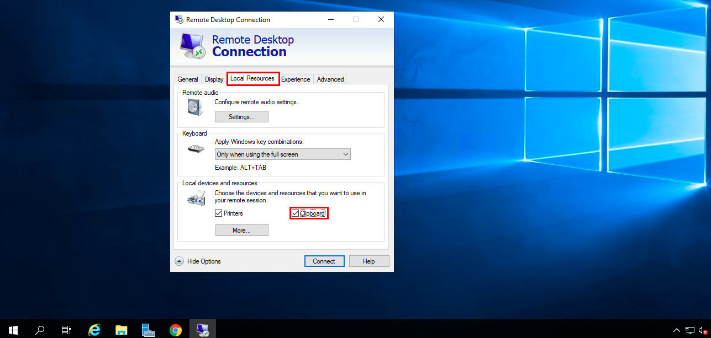Open Server Manager from the taskbar
Screen dimensions: 711x338
click(148, 330)
